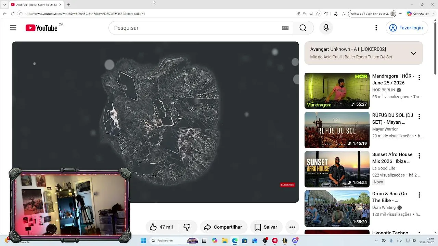Click the browser profile verification button
The height and width of the screenshot is (246, 438).
(x=372, y=14)
